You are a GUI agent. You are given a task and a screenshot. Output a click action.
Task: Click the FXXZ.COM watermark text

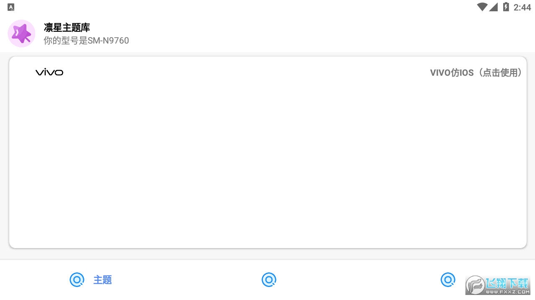[508, 292]
